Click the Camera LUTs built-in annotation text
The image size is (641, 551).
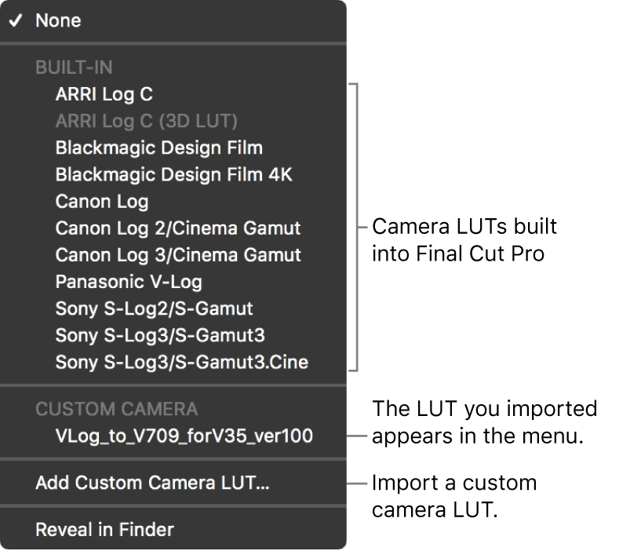coord(464,239)
